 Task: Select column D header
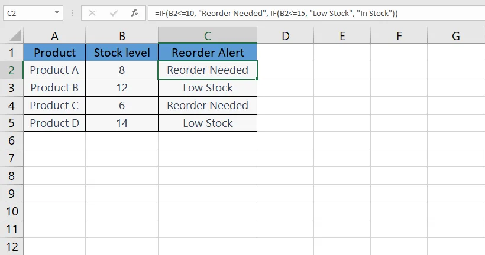pos(286,36)
